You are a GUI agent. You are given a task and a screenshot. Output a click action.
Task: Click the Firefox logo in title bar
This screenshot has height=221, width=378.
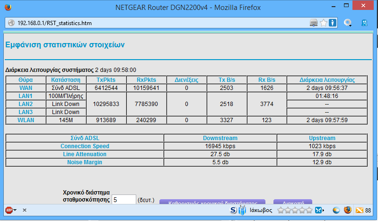click(8, 7)
